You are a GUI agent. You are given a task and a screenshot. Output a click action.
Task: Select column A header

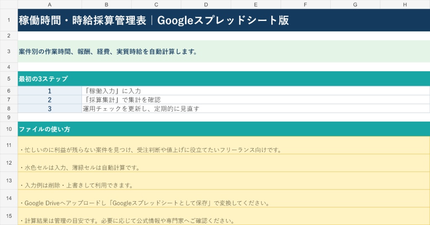(50, 4)
